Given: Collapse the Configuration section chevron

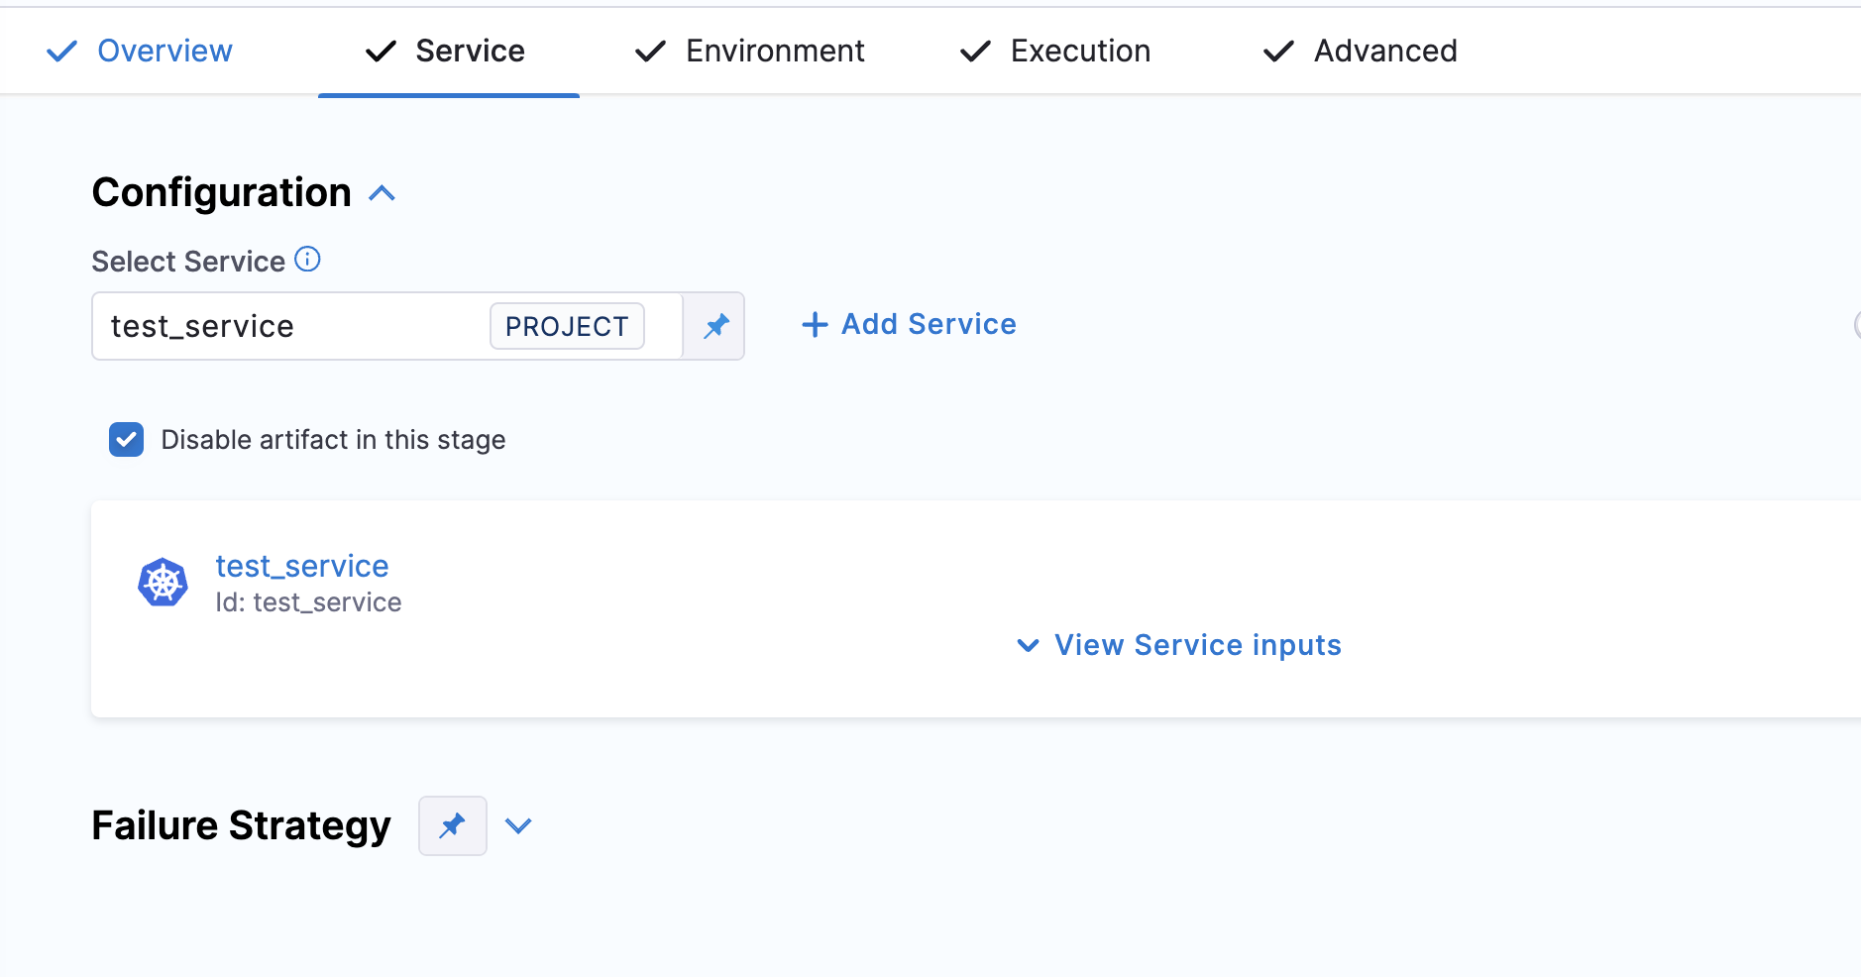Looking at the screenshot, I should pyautogui.click(x=382, y=193).
